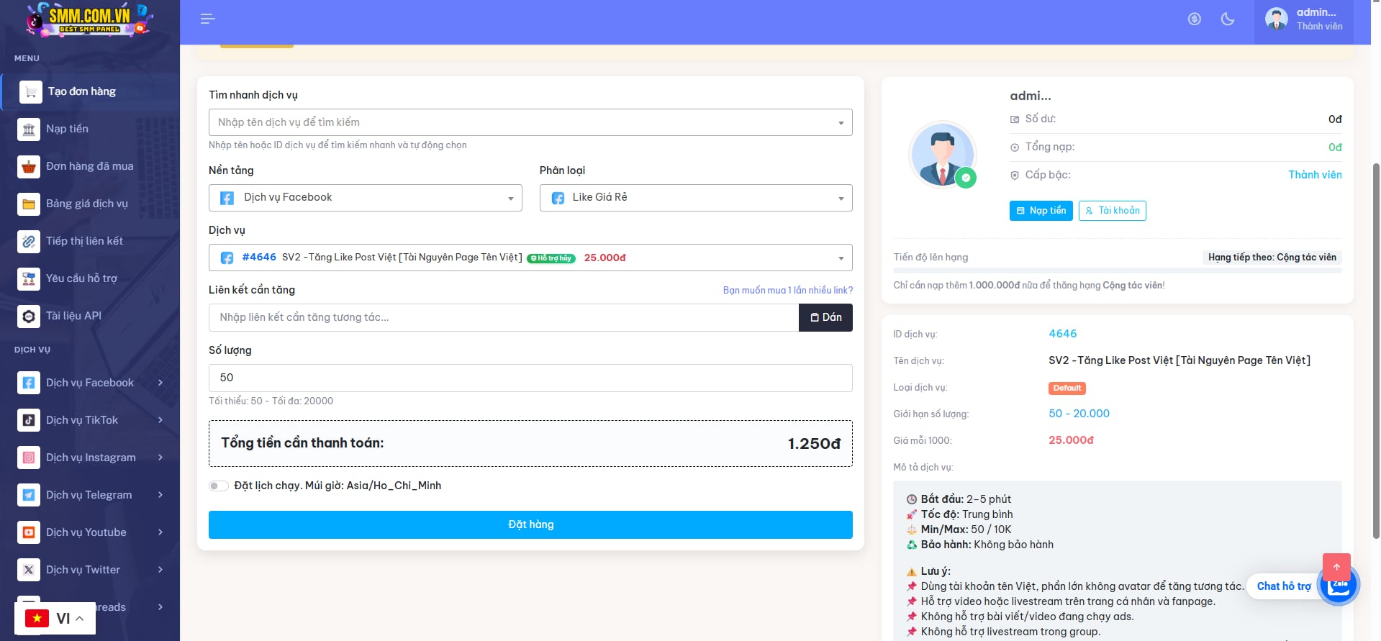Click the currency coin icon in header

tap(1195, 19)
